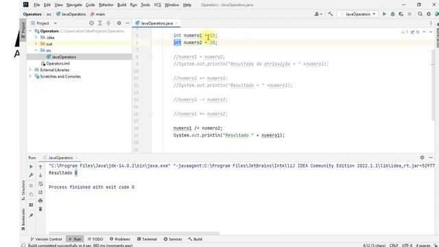Open Search Everywhere magnifier icon
Image resolution: width=439 pixels, height=247 pixels.
click(x=420, y=14)
